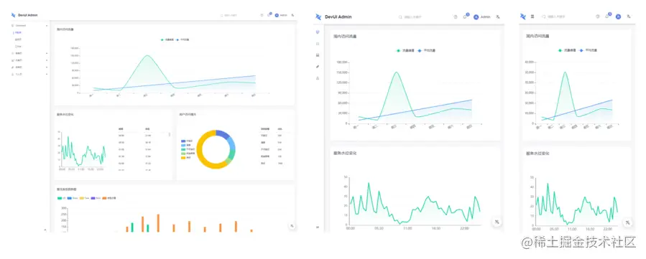Toggle the green legend item of the bar chart

pyautogui.click(x=61, y=198)
